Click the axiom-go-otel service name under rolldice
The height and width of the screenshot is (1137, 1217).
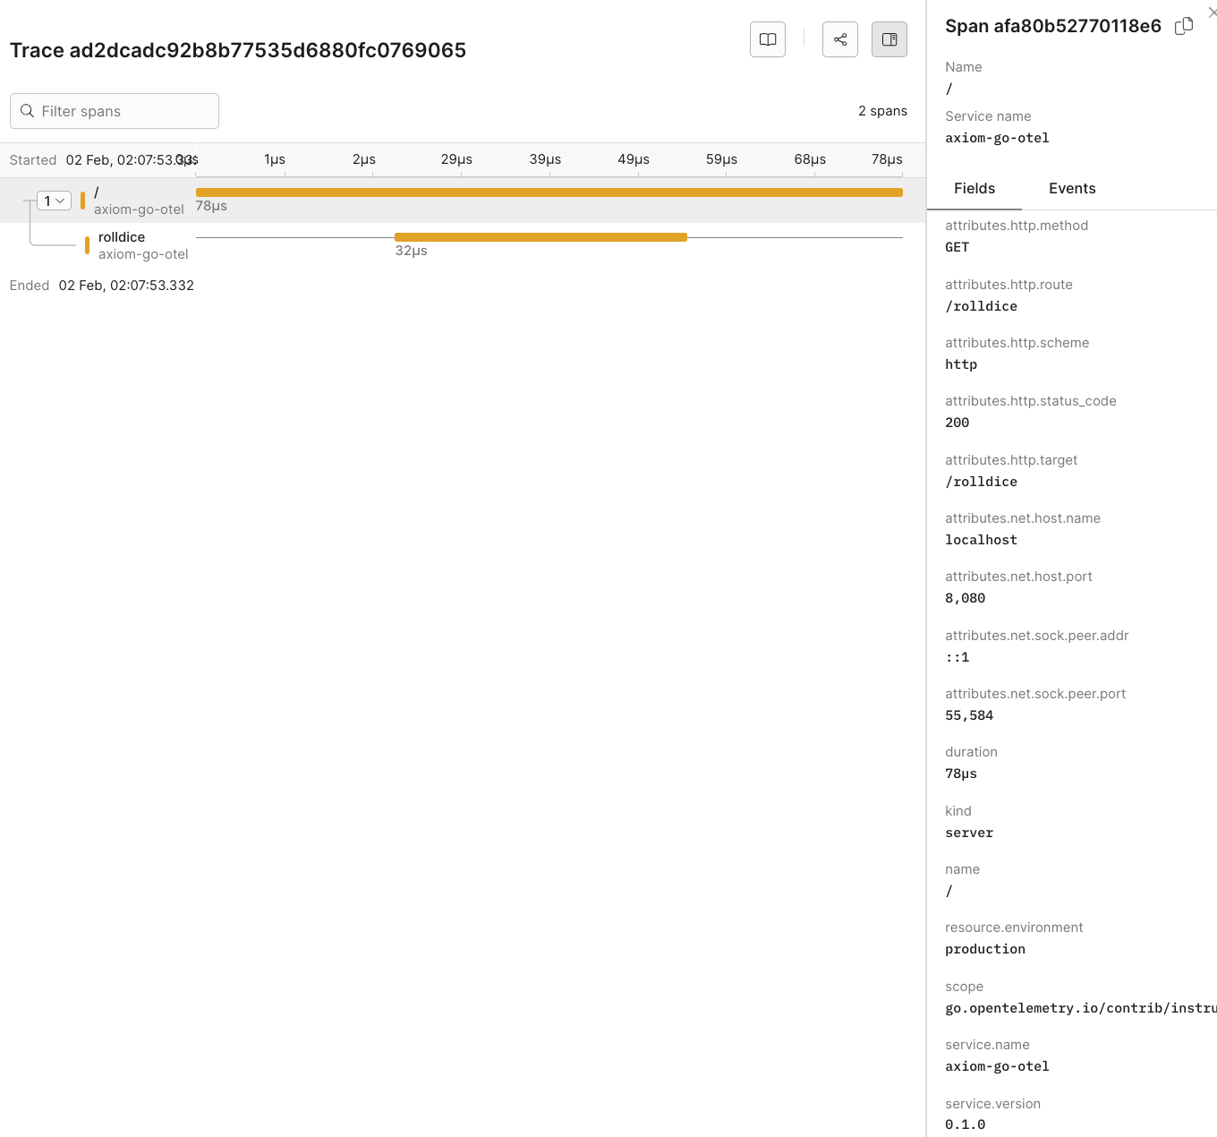[143, 254]
